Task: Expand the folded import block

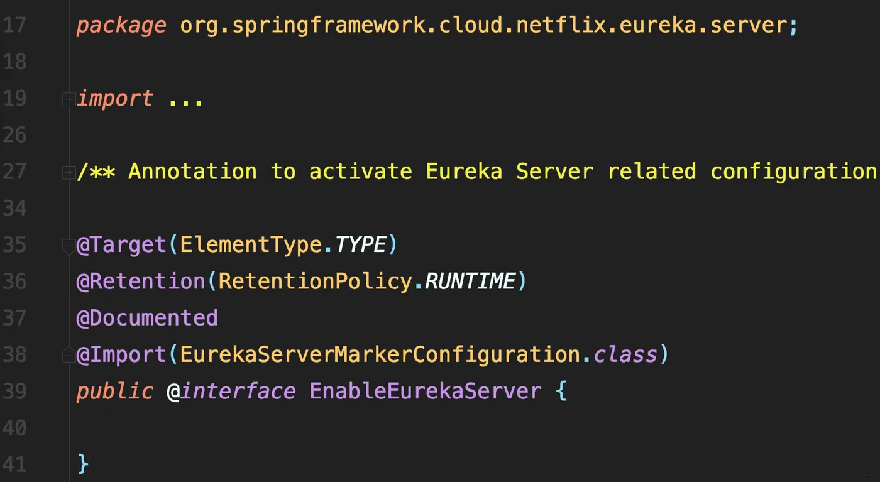Action: coord(69,99)
